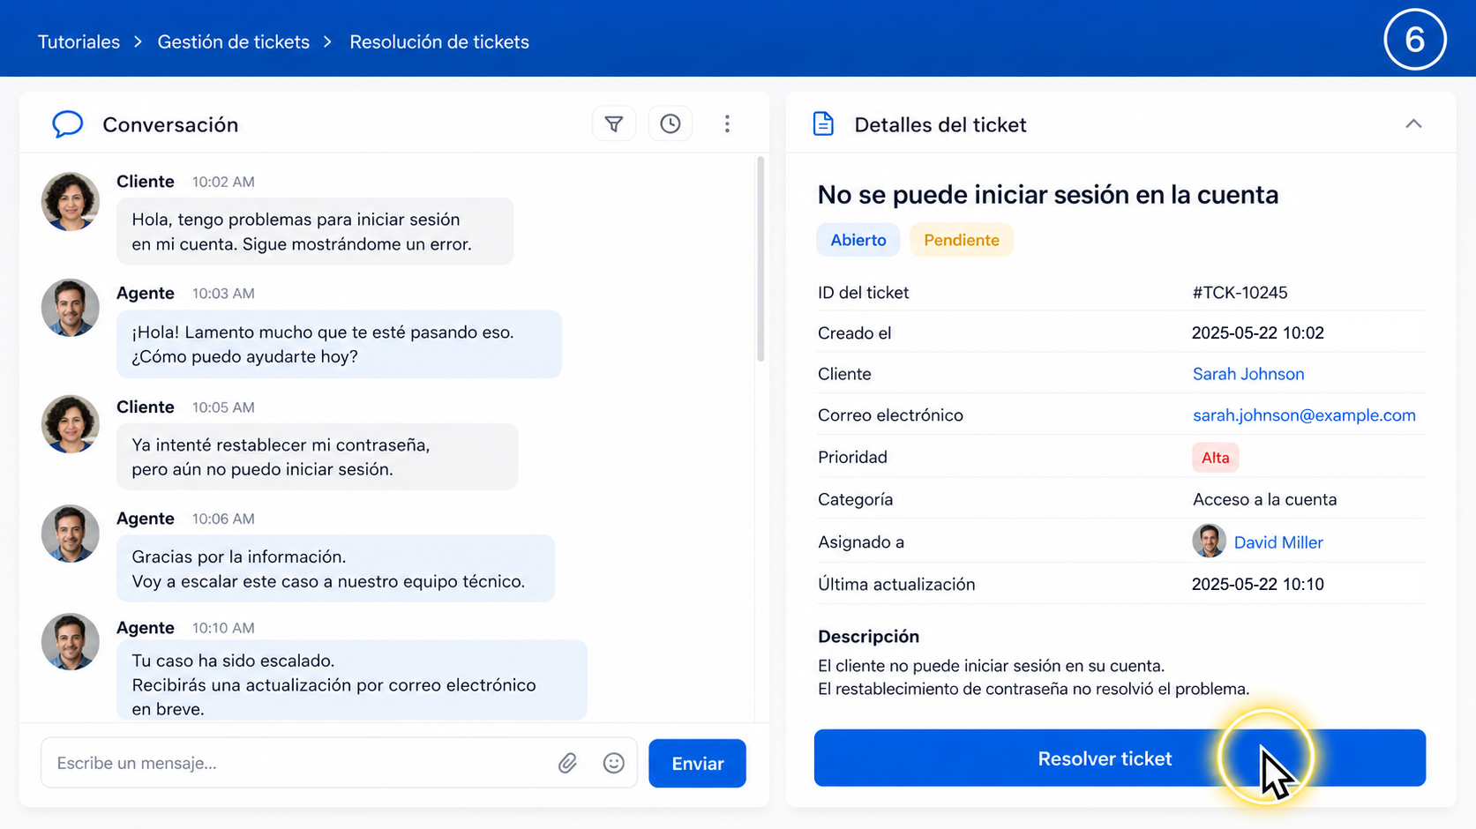
Task: Open David Miller assignee link
Action: (1278, 542)
